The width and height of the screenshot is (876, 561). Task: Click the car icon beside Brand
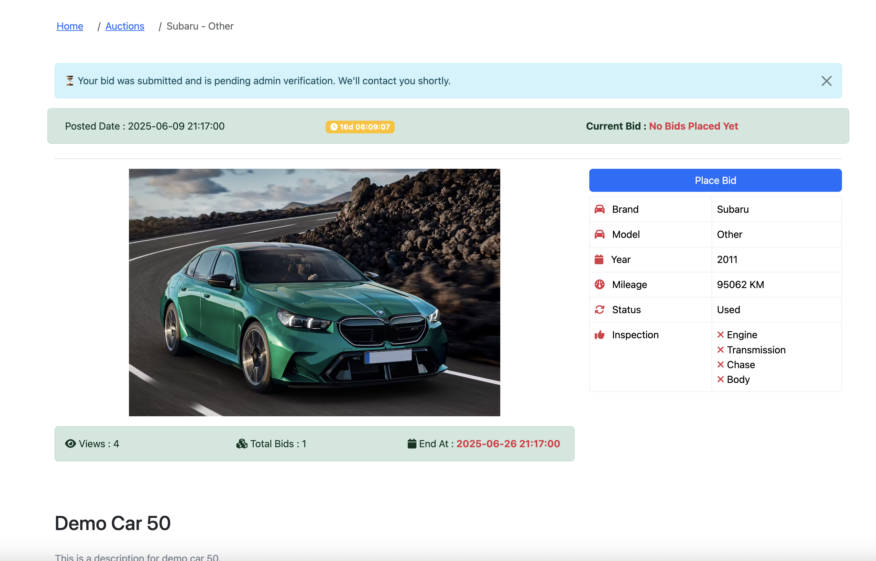click(600, 209)
